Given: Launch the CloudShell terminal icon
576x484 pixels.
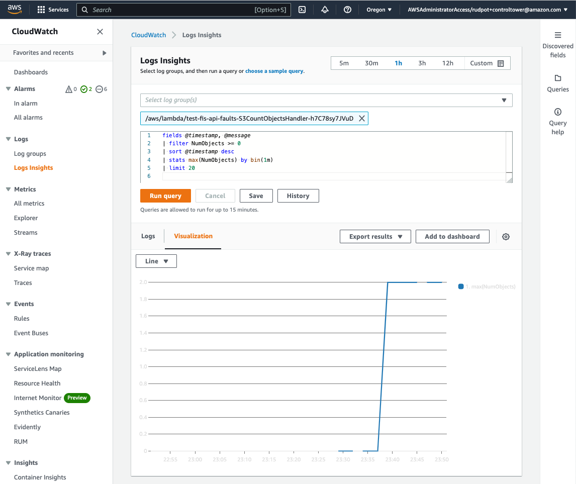Looking at the screenshot, I should coord(303,9).
